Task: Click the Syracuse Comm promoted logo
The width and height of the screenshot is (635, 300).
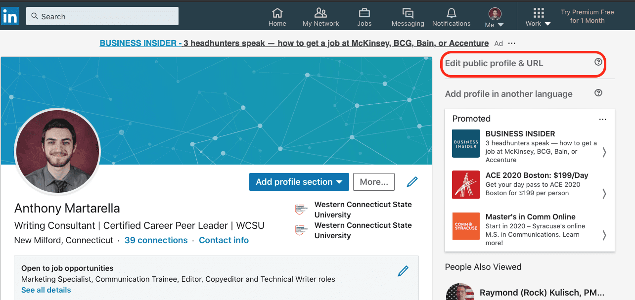Action: point(466,226)
